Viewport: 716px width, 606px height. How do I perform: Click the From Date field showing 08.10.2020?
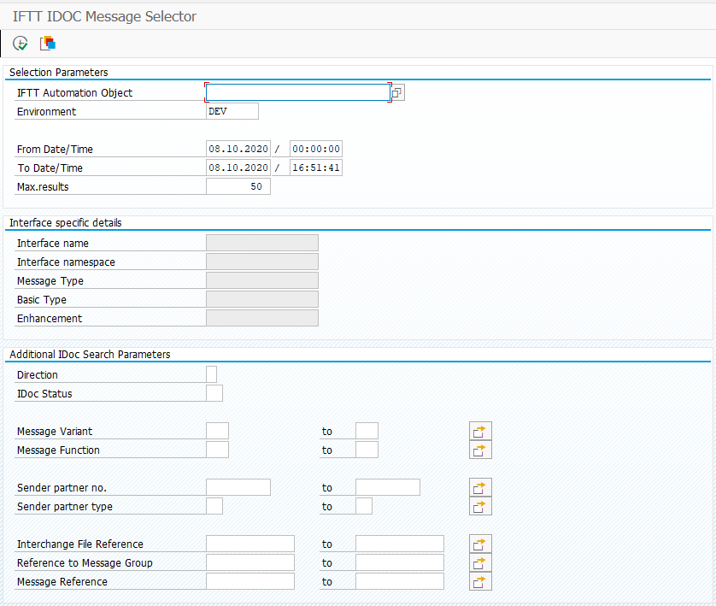pyautogui.click(x=238, y=149)
